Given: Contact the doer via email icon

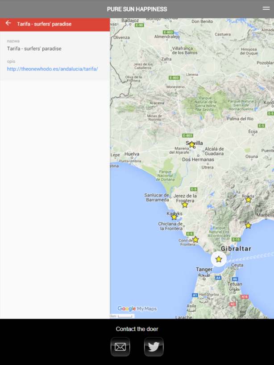Looking at the screenshot, I should 120,347.
